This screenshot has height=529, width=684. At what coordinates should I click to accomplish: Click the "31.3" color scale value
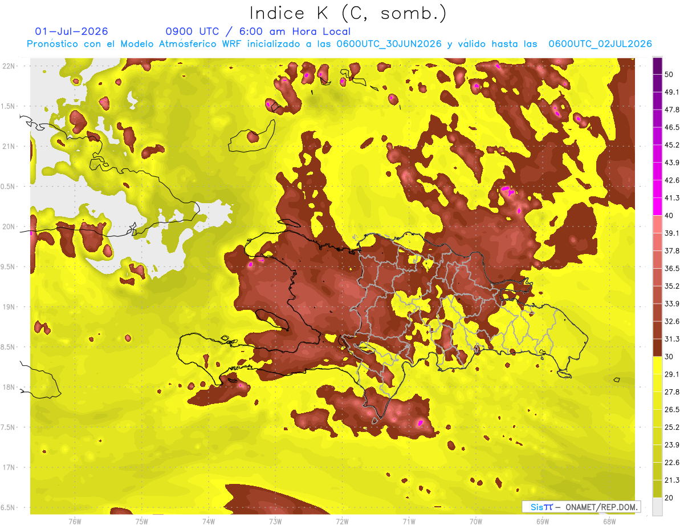[672, 339]
